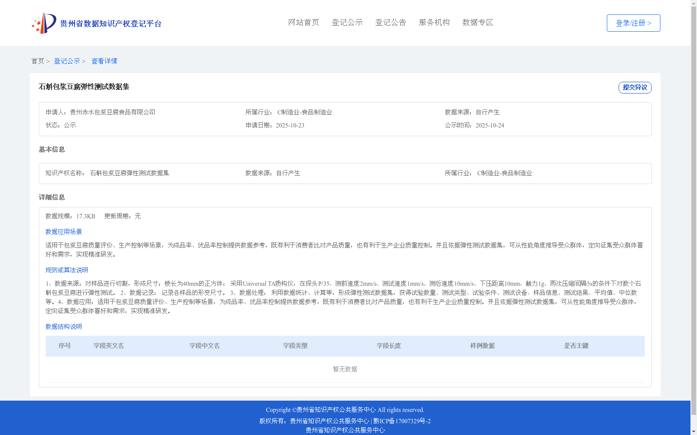The width and height of the screenshot is (697, 435).
Task: Open the 登记公告 navigation item
Action: pos(391,22)
